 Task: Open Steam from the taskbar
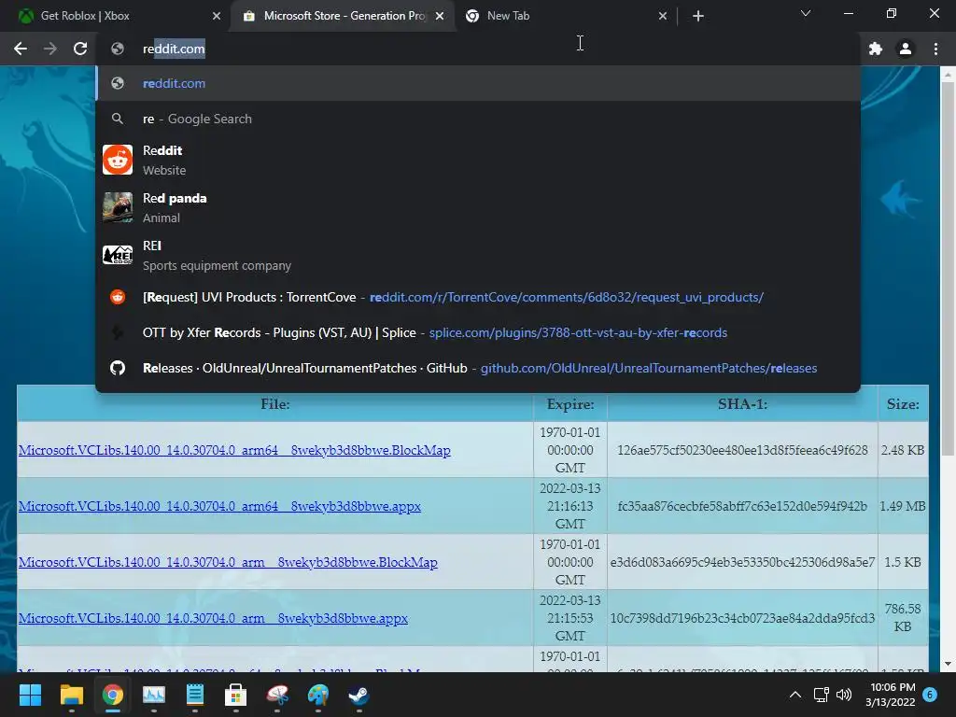[x=358, y=695]
